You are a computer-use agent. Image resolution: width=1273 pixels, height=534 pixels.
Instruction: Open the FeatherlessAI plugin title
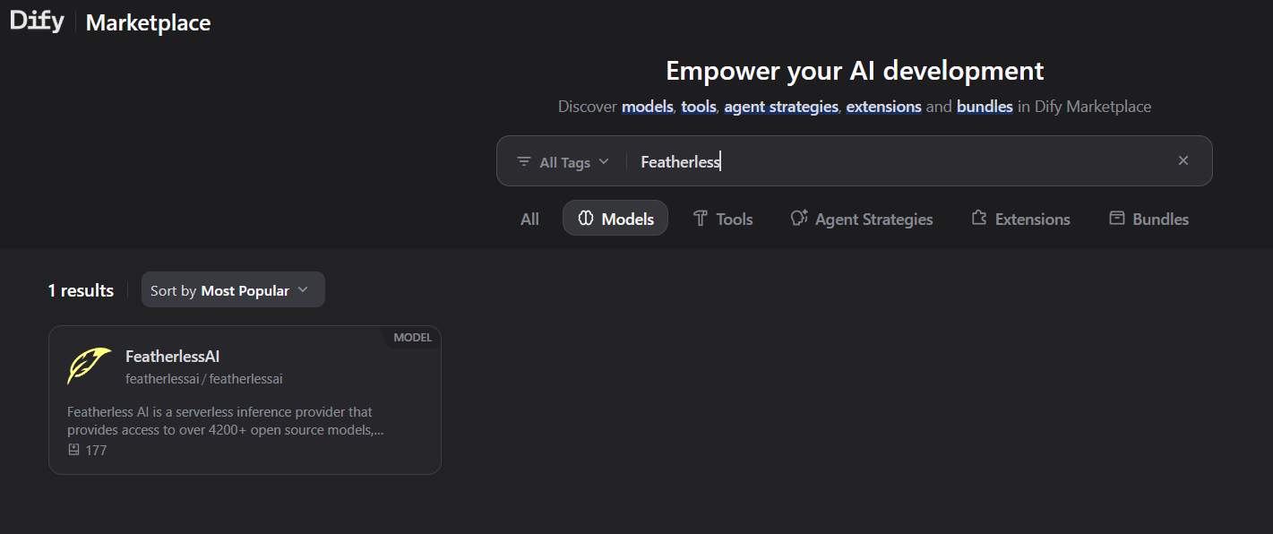tap(173, 357)
